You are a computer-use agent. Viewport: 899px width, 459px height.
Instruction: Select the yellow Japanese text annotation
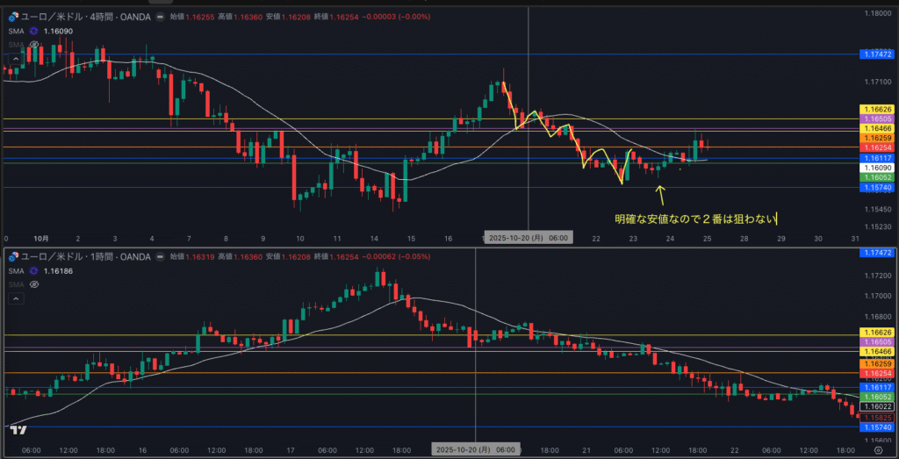tap(695, 219)
